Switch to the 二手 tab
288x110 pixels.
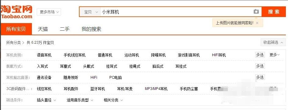click(65, 29)
